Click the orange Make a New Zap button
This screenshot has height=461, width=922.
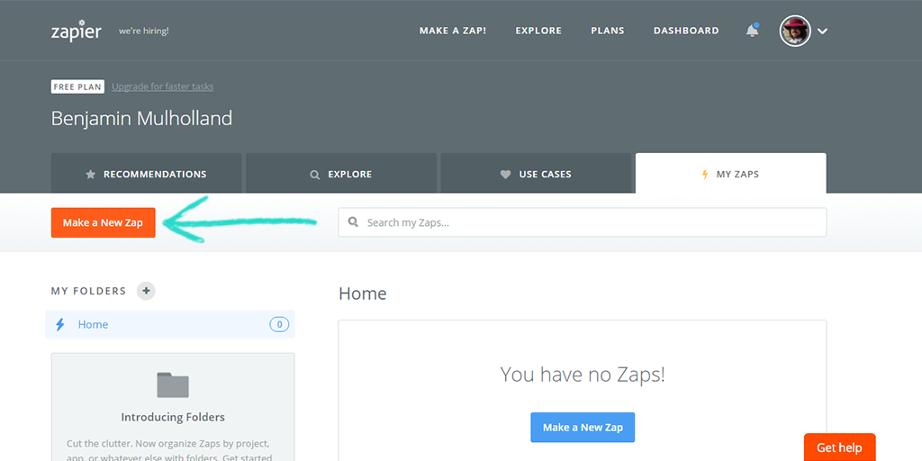tap(103, 223)
